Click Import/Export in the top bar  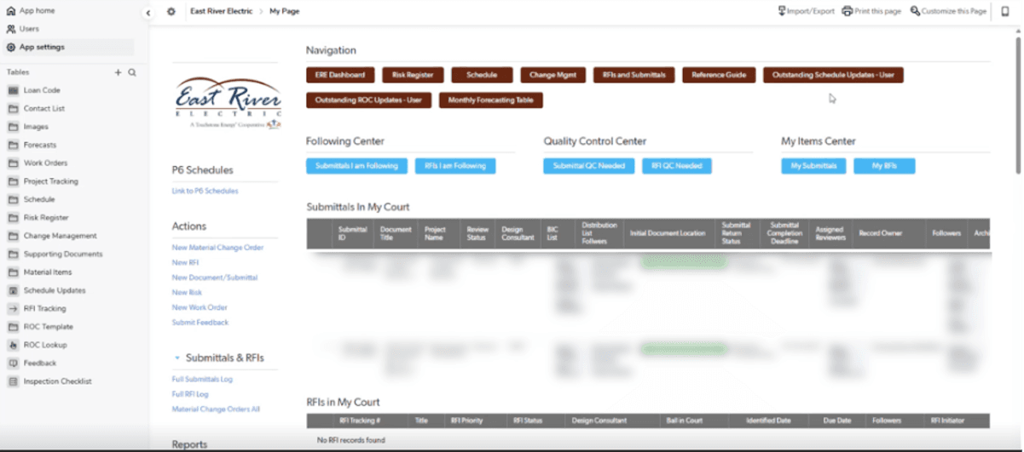click(806, 11)
